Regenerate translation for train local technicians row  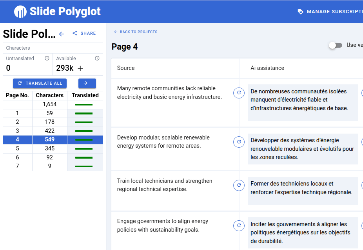[x=239, y=186]
